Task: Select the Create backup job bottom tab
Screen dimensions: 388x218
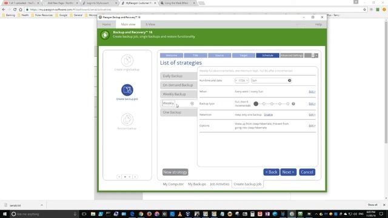Action: point(247,184)
